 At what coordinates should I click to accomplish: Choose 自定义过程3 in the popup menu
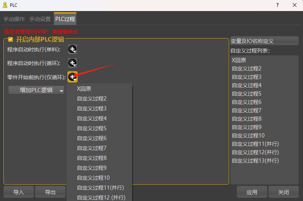[x=99, y=108]
